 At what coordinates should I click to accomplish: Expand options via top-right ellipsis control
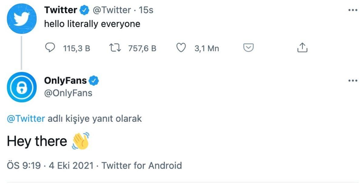click(x=353, y=9)
